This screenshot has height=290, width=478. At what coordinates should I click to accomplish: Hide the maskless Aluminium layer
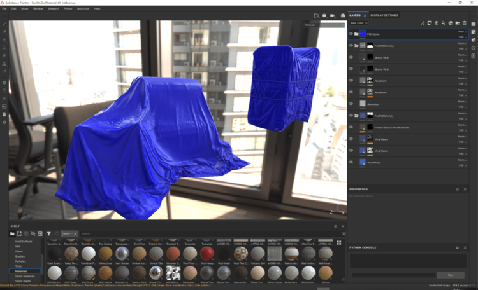click(351, 104)
